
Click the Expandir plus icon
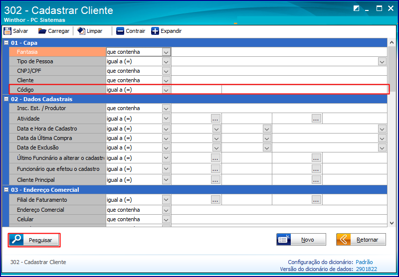[155, 31]
